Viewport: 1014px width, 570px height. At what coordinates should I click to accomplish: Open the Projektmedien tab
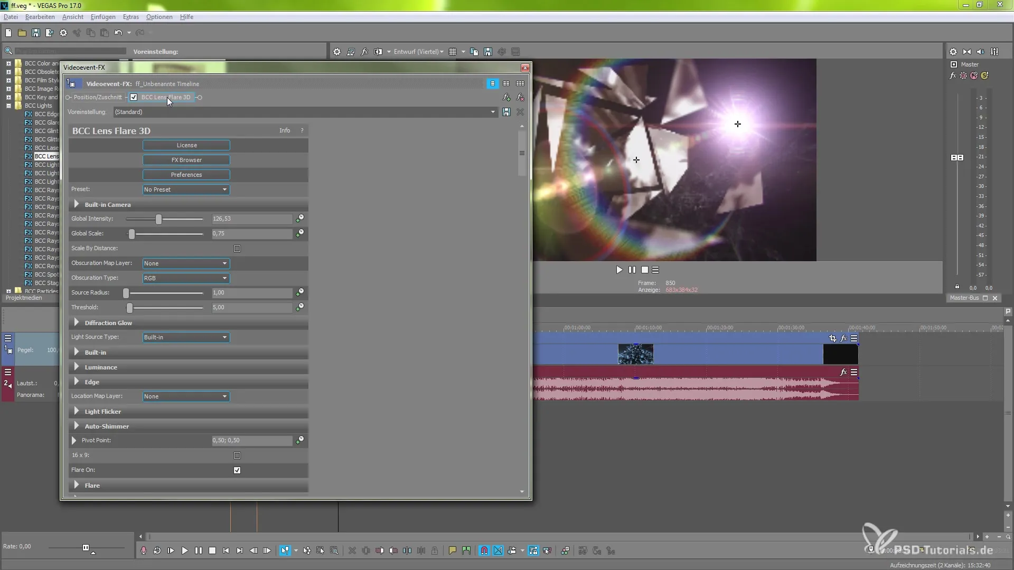click(x=24, y=298)
